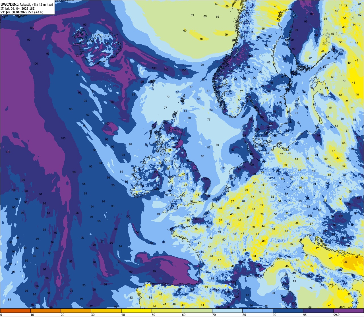Select the orange 10–20 legend segment
Viewport: 364px width, 317px height.
point(45,311)
